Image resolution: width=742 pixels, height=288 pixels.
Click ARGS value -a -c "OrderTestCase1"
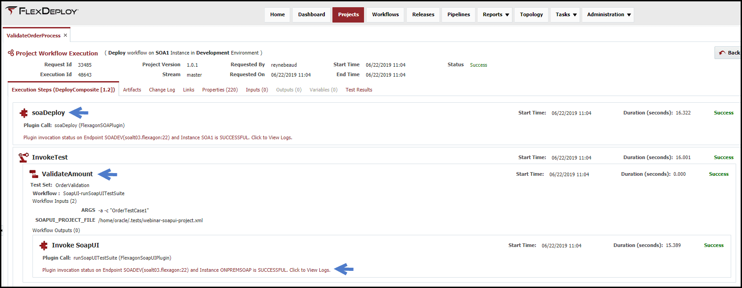click(x=123, y=210)
